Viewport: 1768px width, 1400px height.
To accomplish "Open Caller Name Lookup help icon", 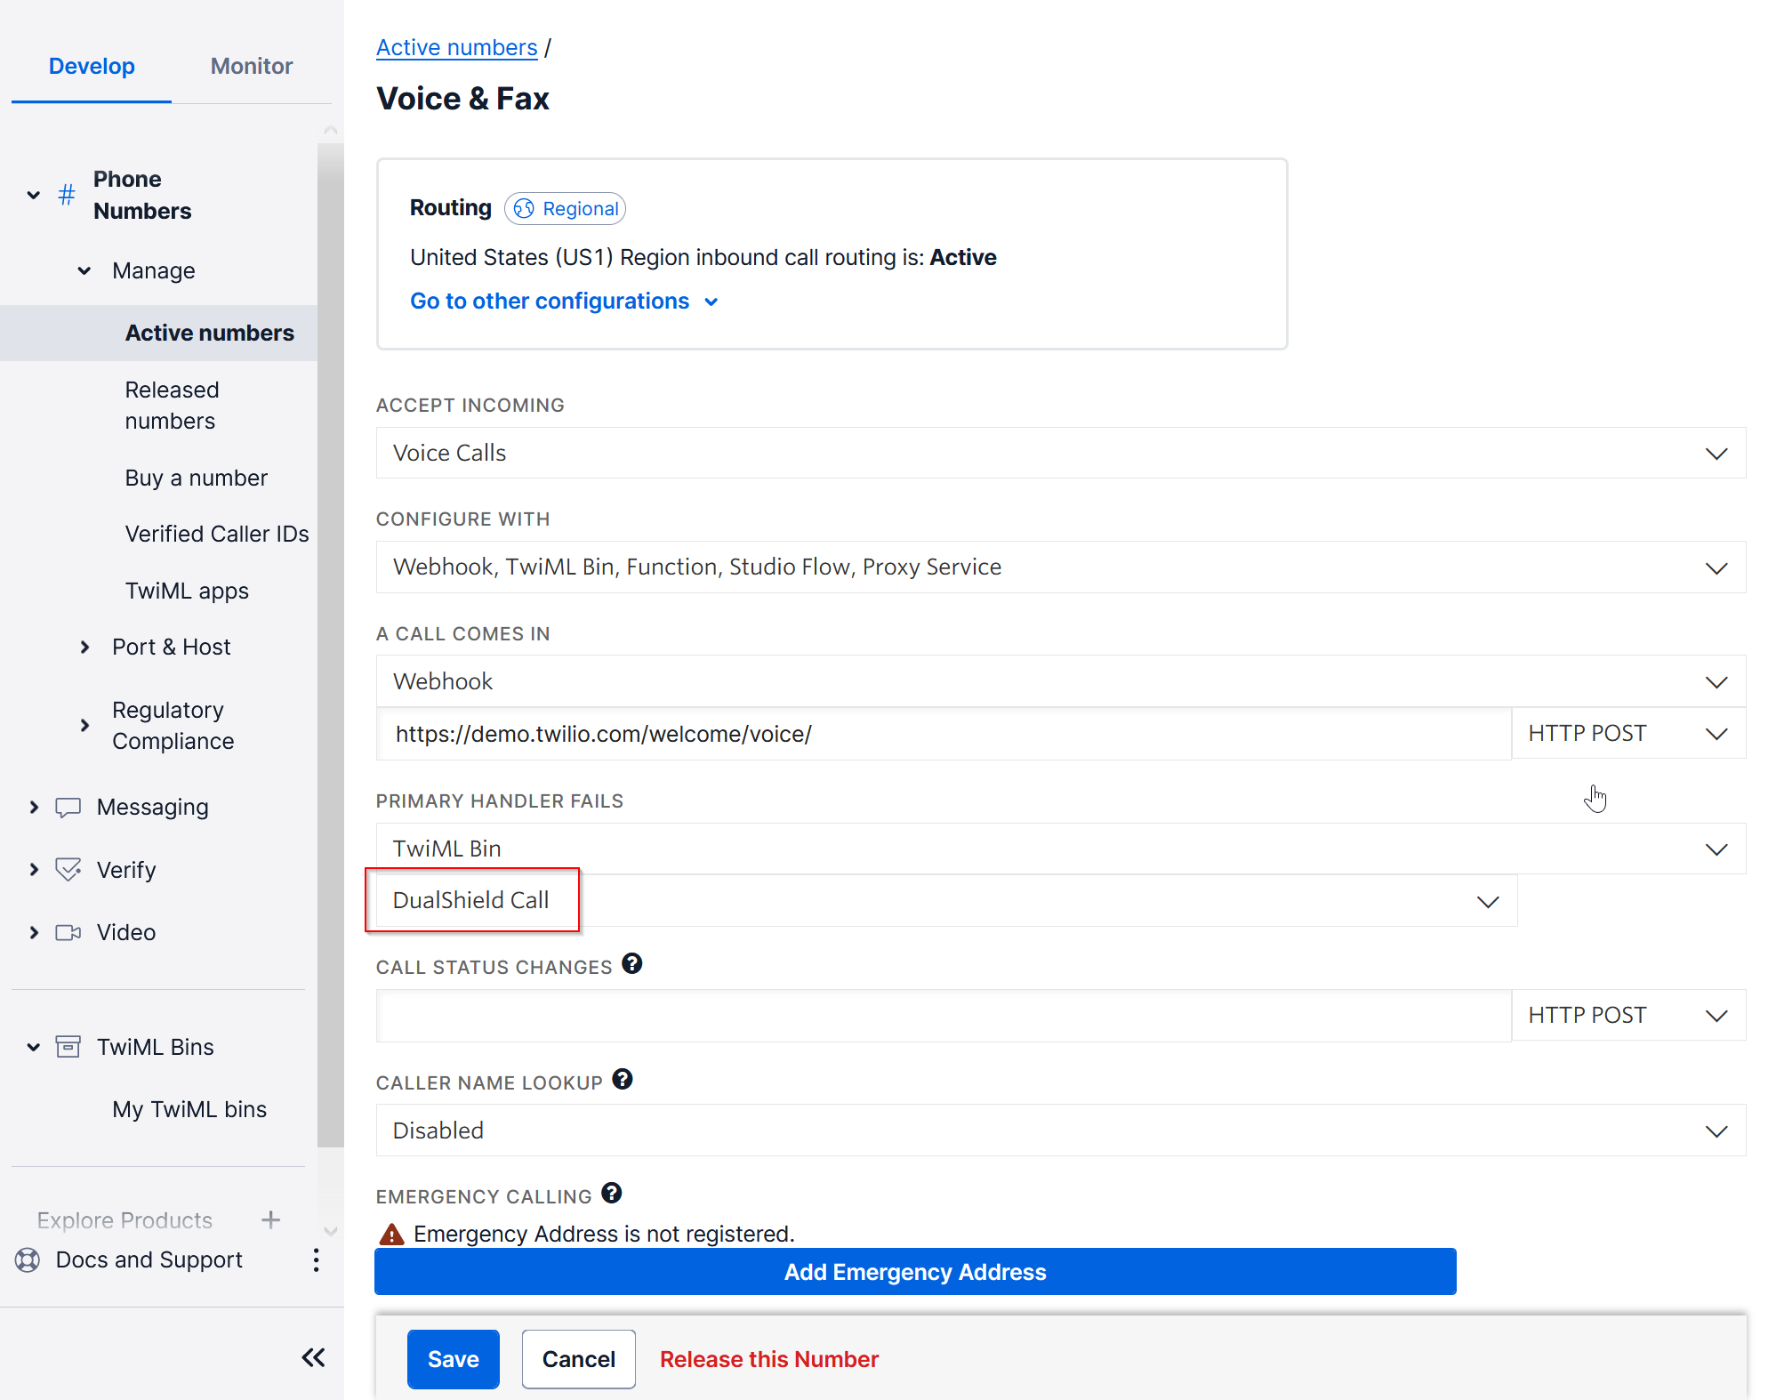I will [x=623, y=1080].
